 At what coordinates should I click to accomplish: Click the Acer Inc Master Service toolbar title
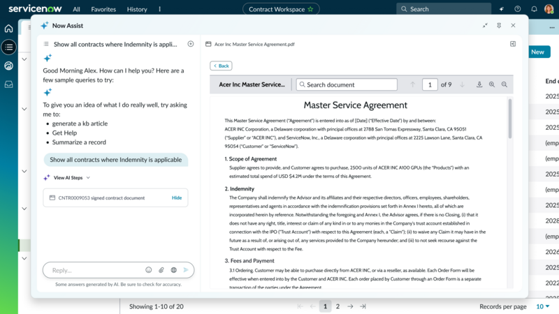pyautogui.click(x=252, y=84)
